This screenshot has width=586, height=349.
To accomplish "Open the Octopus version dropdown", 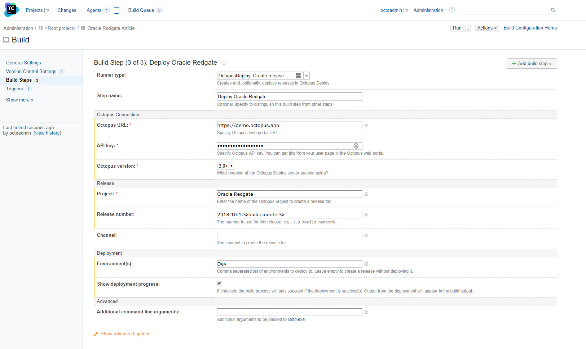I will pos(226,166).
